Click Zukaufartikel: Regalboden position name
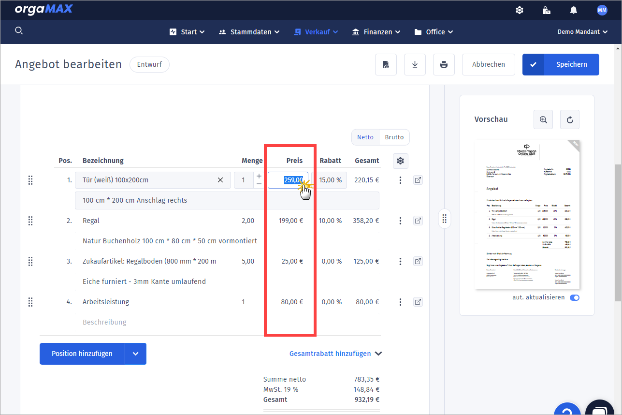 click(x=149, y=261)
